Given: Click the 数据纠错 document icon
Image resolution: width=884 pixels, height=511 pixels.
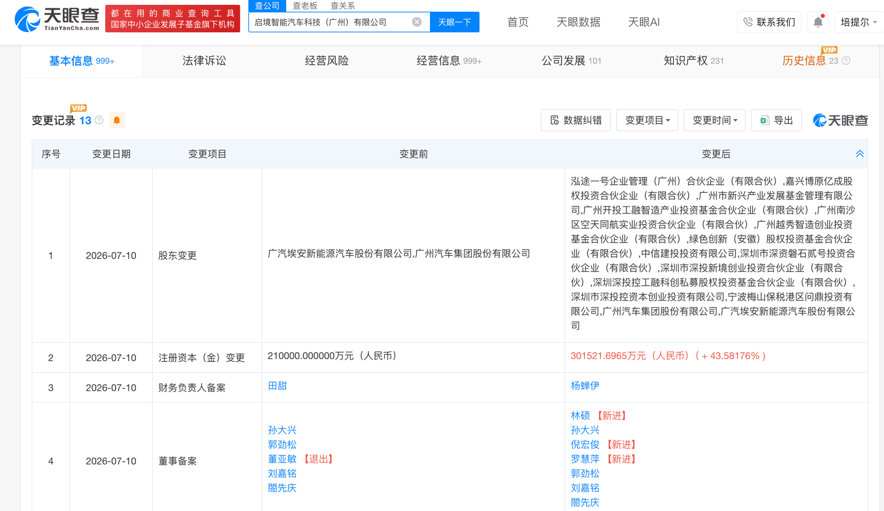Looking at the screenshot, I should [x=555, y=120].
